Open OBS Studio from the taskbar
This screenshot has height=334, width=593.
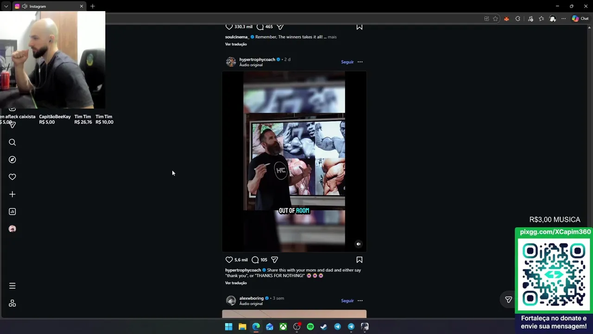[297, 327]
